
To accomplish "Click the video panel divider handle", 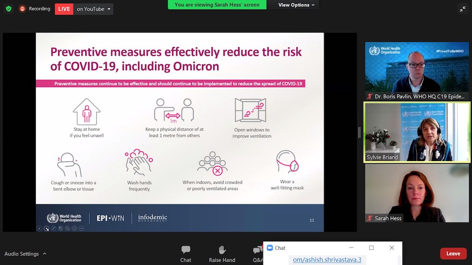I will click(x=359, y=132).
